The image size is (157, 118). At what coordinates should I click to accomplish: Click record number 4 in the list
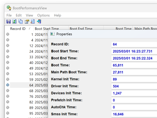pyautogui.click(x=32, y=40)
